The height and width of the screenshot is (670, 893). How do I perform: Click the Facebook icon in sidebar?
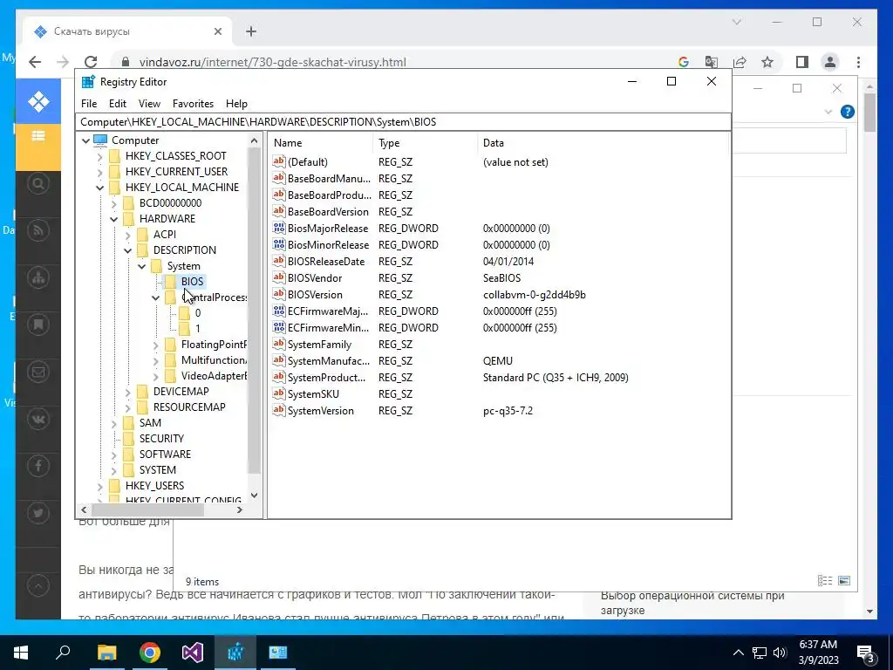coord(38,466)
